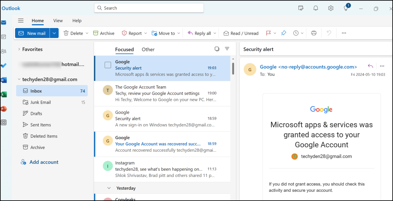The height and width of the screenshot is (201, 393).
Task: Expand the Reply all dropdown
Action: (x=215, y=33)
